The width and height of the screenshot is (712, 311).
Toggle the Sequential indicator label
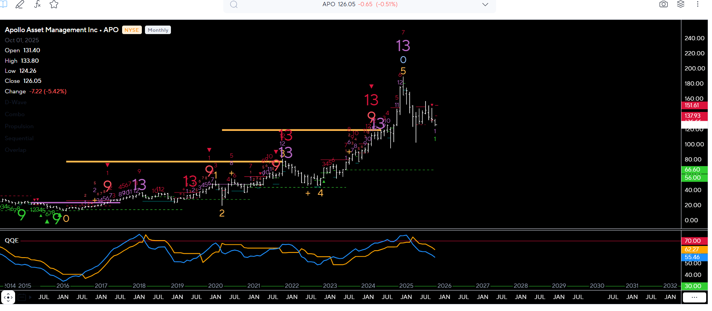(x=19, y=138)
